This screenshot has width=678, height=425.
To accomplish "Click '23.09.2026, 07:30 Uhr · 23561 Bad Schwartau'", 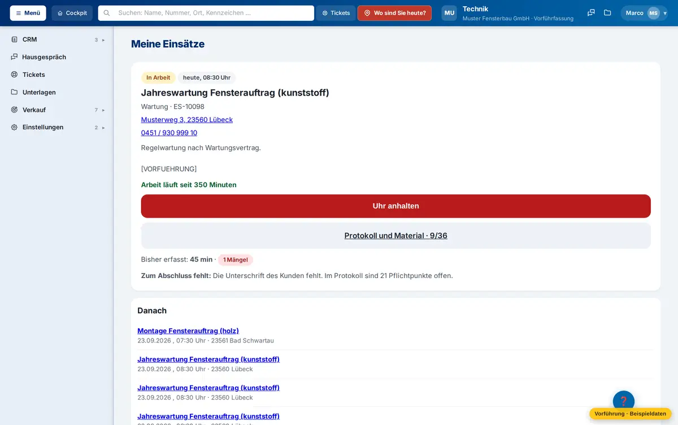I will point(206,341).
